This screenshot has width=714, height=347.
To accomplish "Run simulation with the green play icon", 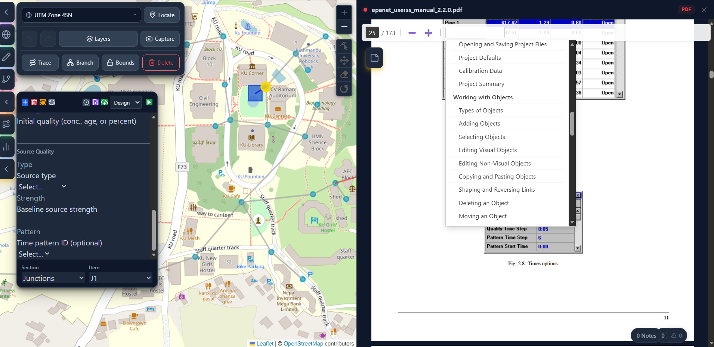I will 149,102.
